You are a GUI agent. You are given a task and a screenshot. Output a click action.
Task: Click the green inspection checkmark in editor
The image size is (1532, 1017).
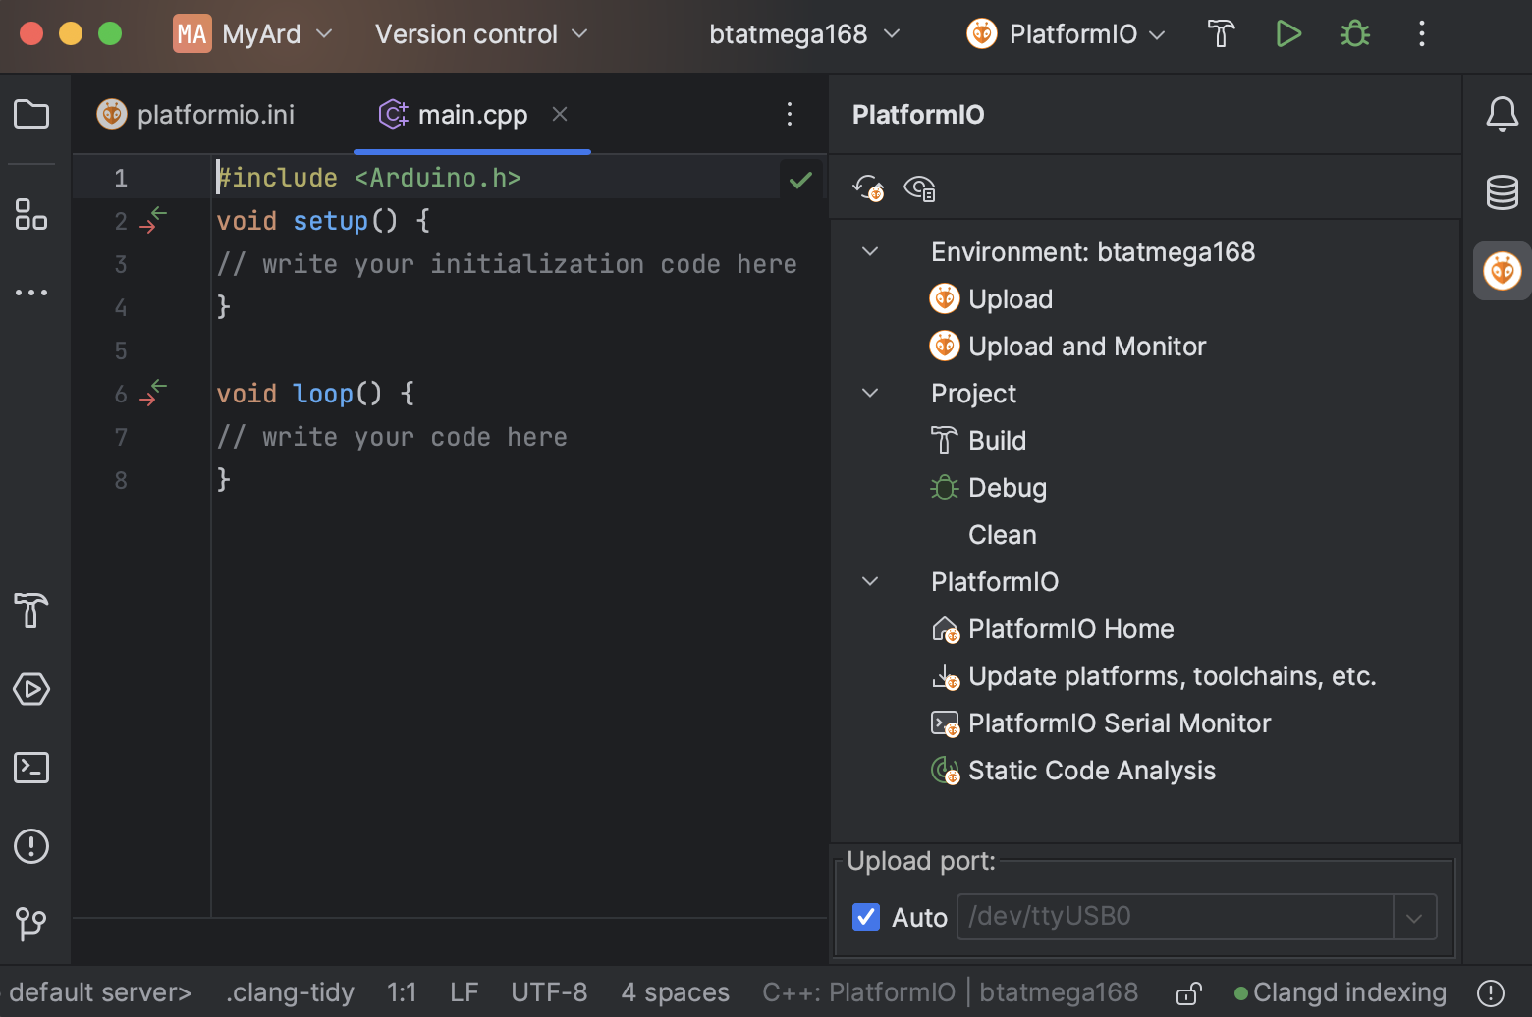(800, 180)
